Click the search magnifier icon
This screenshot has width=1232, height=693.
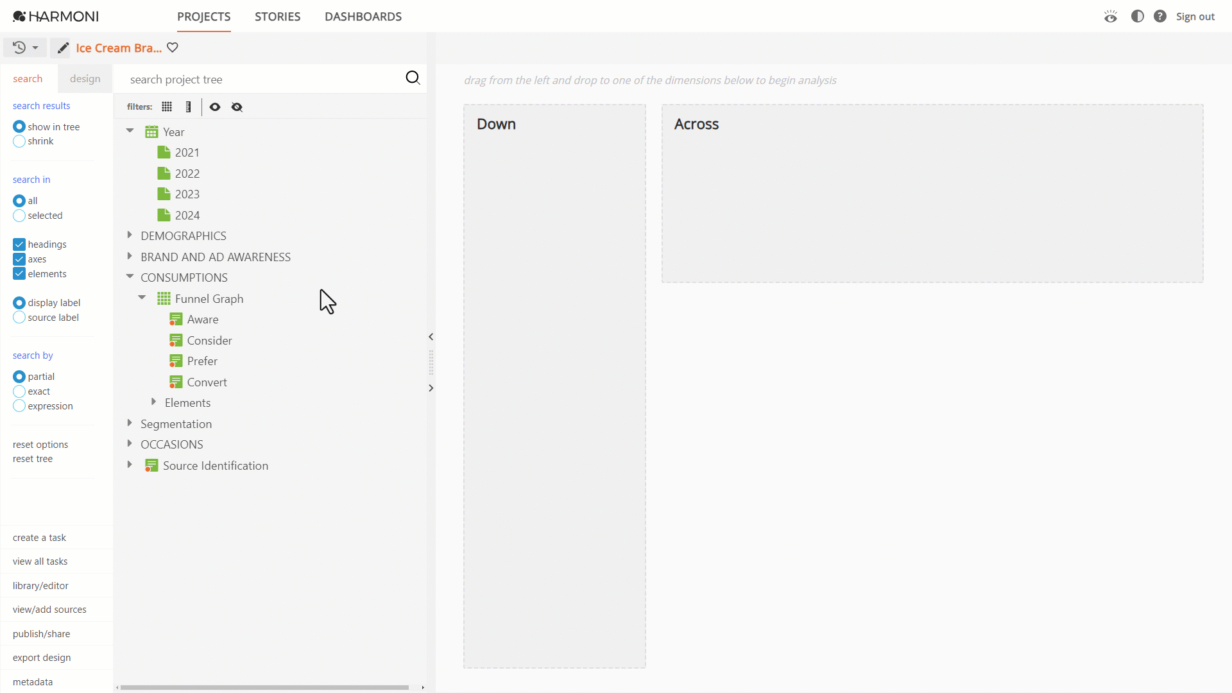click(x=413, y=78)
